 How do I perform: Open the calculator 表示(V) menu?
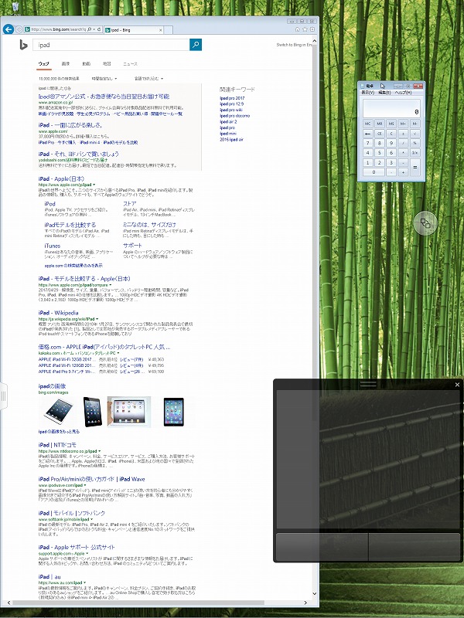368,93
